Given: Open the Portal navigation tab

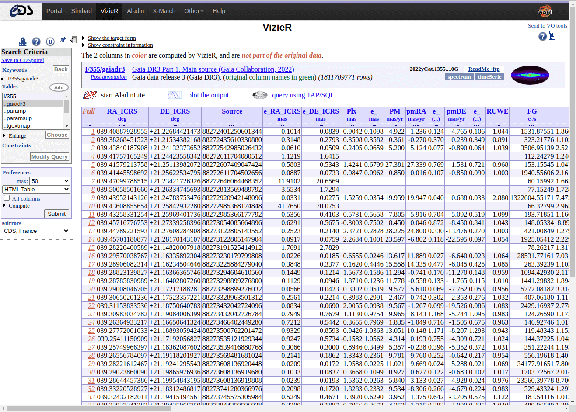Looking at the screenshot, I should pyautogui.click(x=54, y=11).
